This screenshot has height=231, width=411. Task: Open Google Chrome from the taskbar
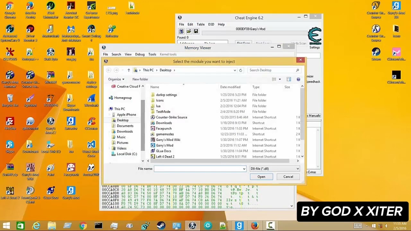coord(83,226)
